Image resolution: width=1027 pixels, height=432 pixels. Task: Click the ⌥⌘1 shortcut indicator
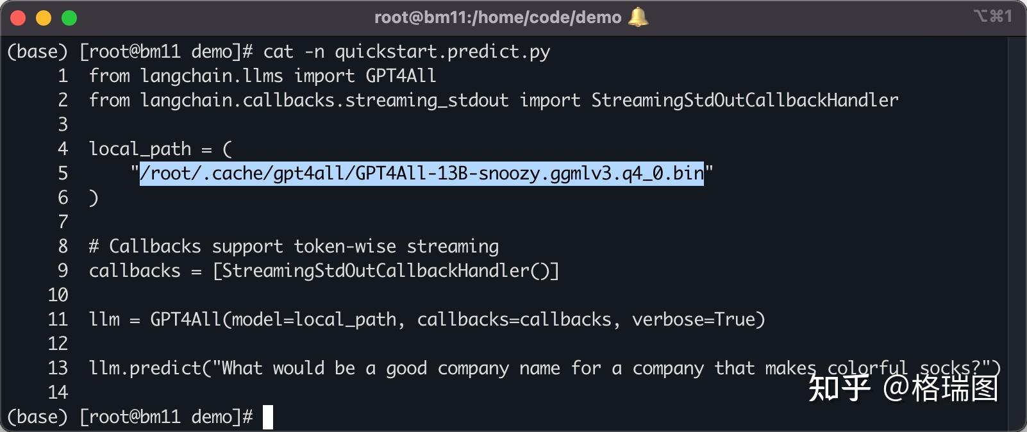992,16
